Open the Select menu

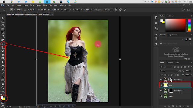38,5
